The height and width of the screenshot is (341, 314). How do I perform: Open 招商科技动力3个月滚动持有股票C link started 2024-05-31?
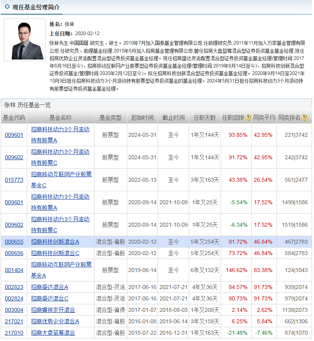pos(60,157)
